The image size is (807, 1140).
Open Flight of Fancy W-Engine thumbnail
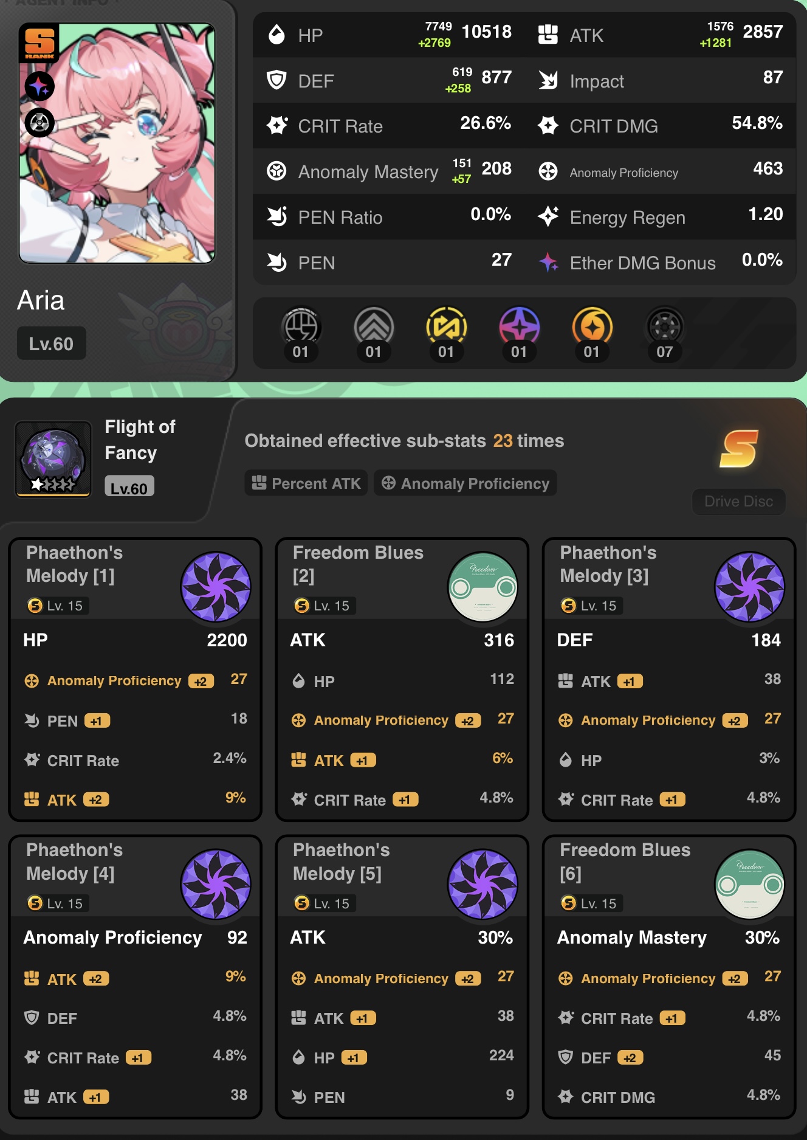(x=53, y=459)
